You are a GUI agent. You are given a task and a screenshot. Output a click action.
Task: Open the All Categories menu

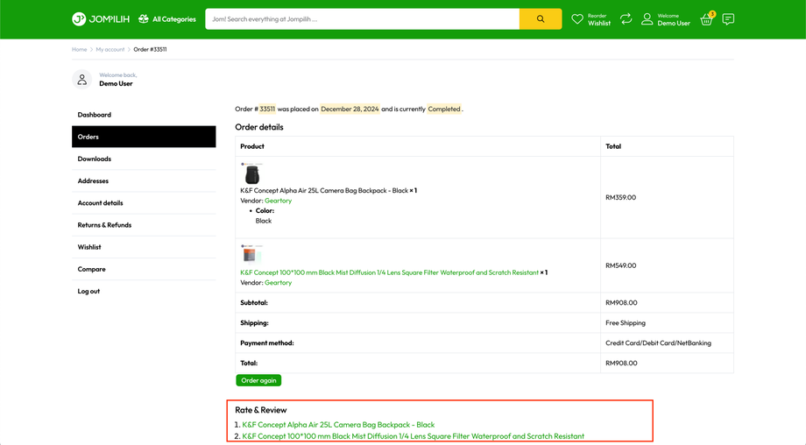tap(167, 18)
